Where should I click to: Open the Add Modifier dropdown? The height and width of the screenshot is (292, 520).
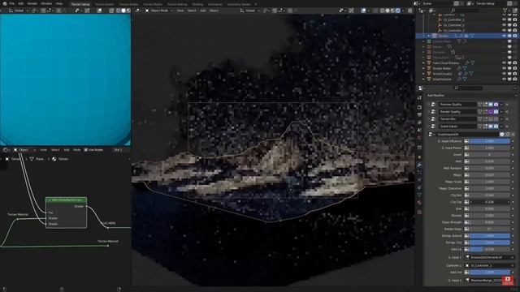tap(470, 96)
